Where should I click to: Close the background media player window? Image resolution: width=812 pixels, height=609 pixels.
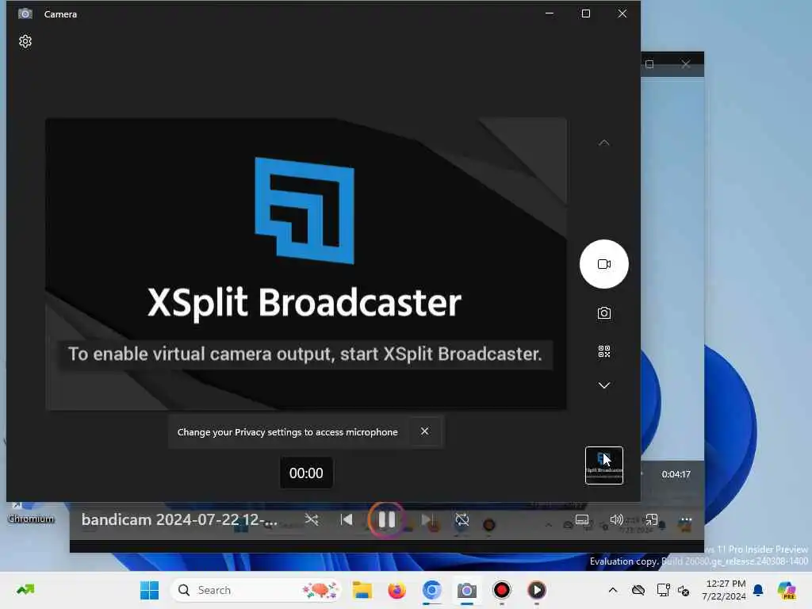(x=686, y=64)
